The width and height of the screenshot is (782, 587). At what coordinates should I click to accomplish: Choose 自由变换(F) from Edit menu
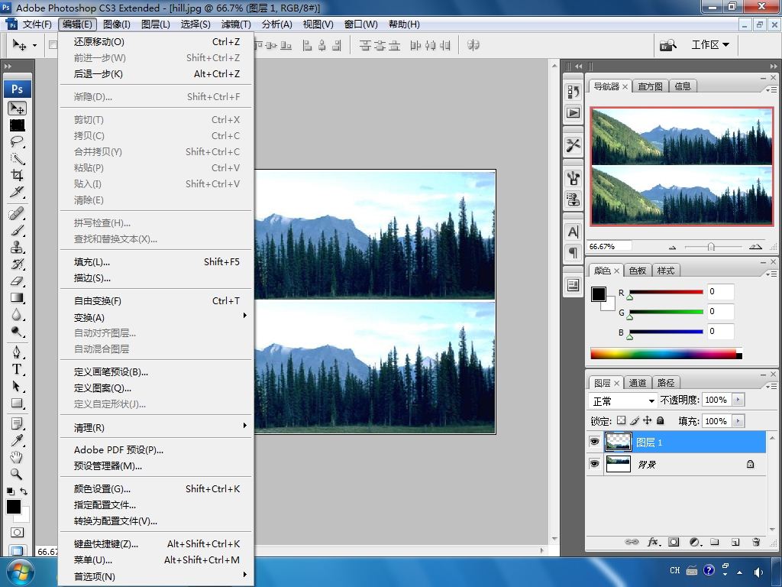(156, 301)
